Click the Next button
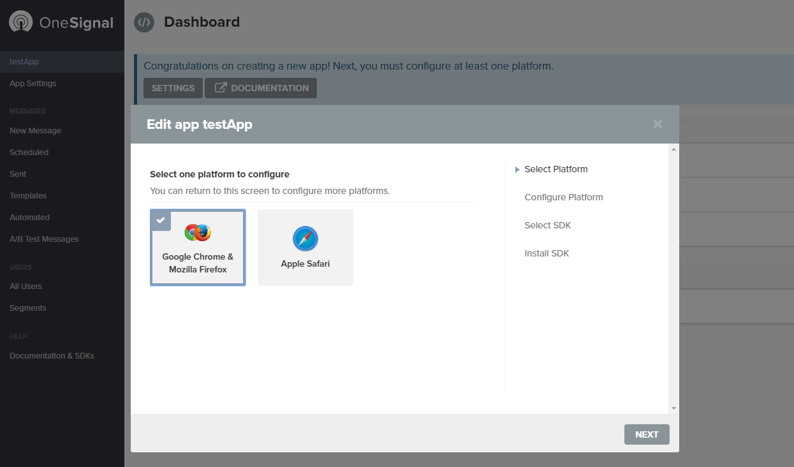Image resolution: width=794 pixels, height=467 pixels. coord(646,434)
